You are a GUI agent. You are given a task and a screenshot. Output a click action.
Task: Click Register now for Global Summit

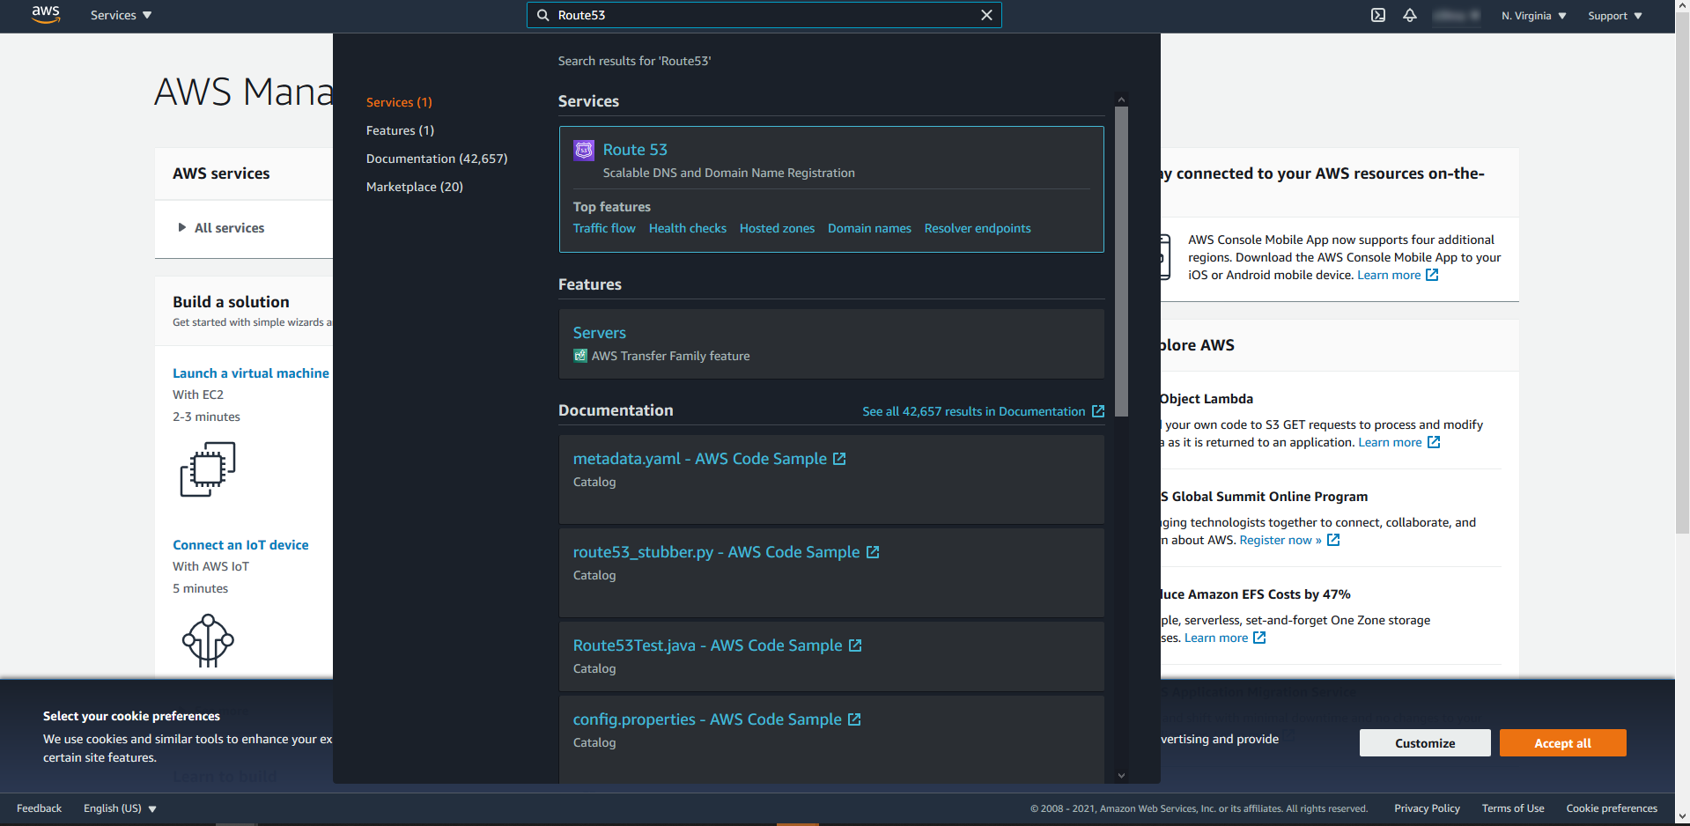click(x=1280, y=540)
